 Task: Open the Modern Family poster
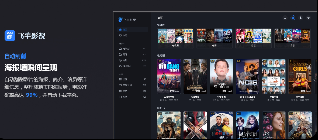[x=274, y=77]
